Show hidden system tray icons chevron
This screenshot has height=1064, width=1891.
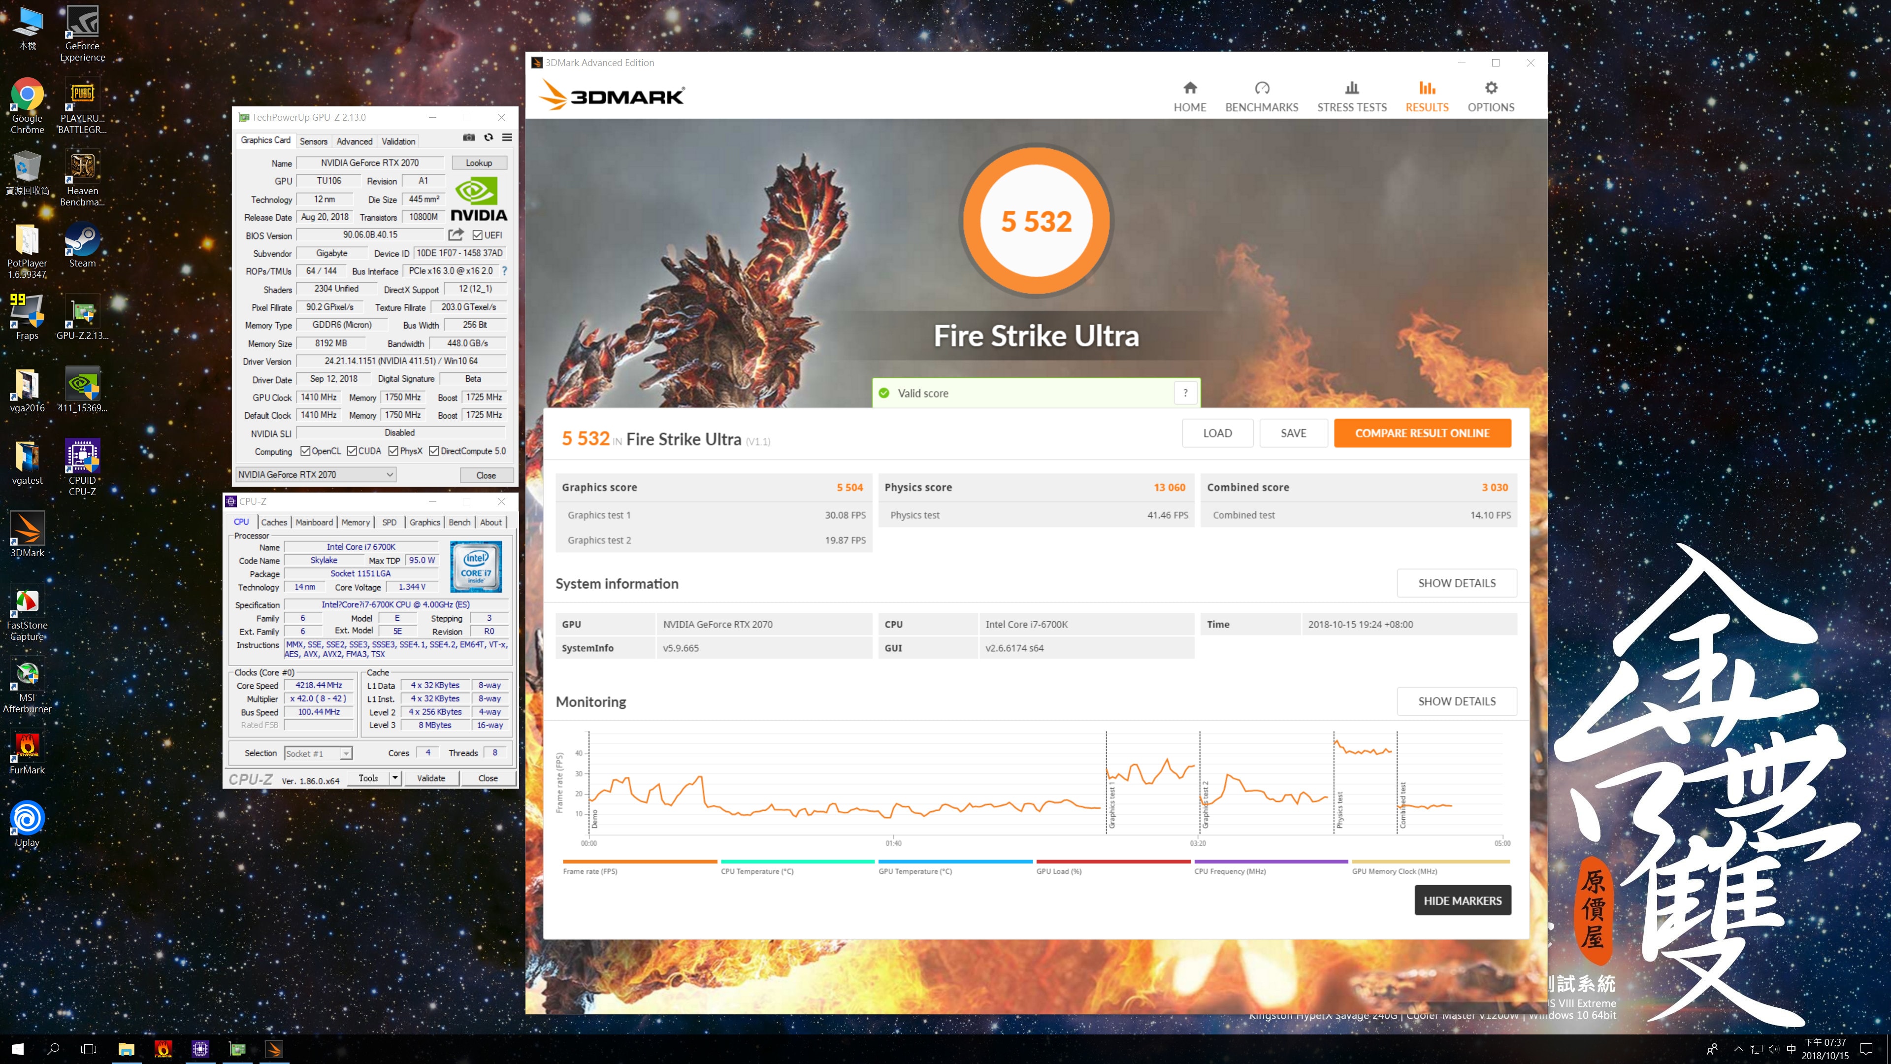pos(1737,1049)
